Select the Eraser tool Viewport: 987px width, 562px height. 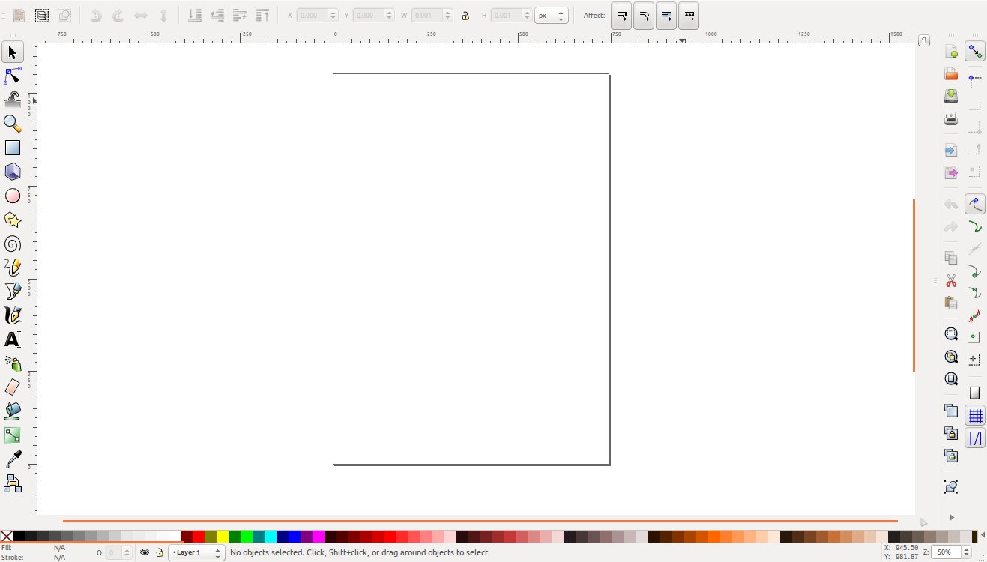pyautogui.click(x=13, y=387)
